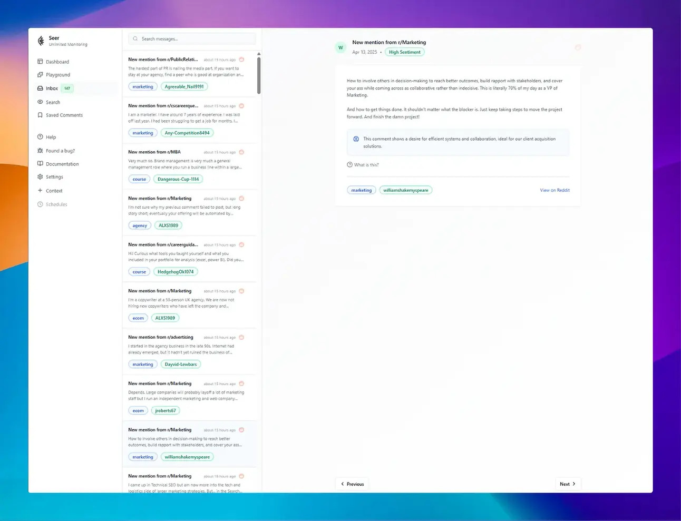681x521 pixels.
Task: Click the Dayvid-Lewbars user tag
Action: [x=181, y=365]
